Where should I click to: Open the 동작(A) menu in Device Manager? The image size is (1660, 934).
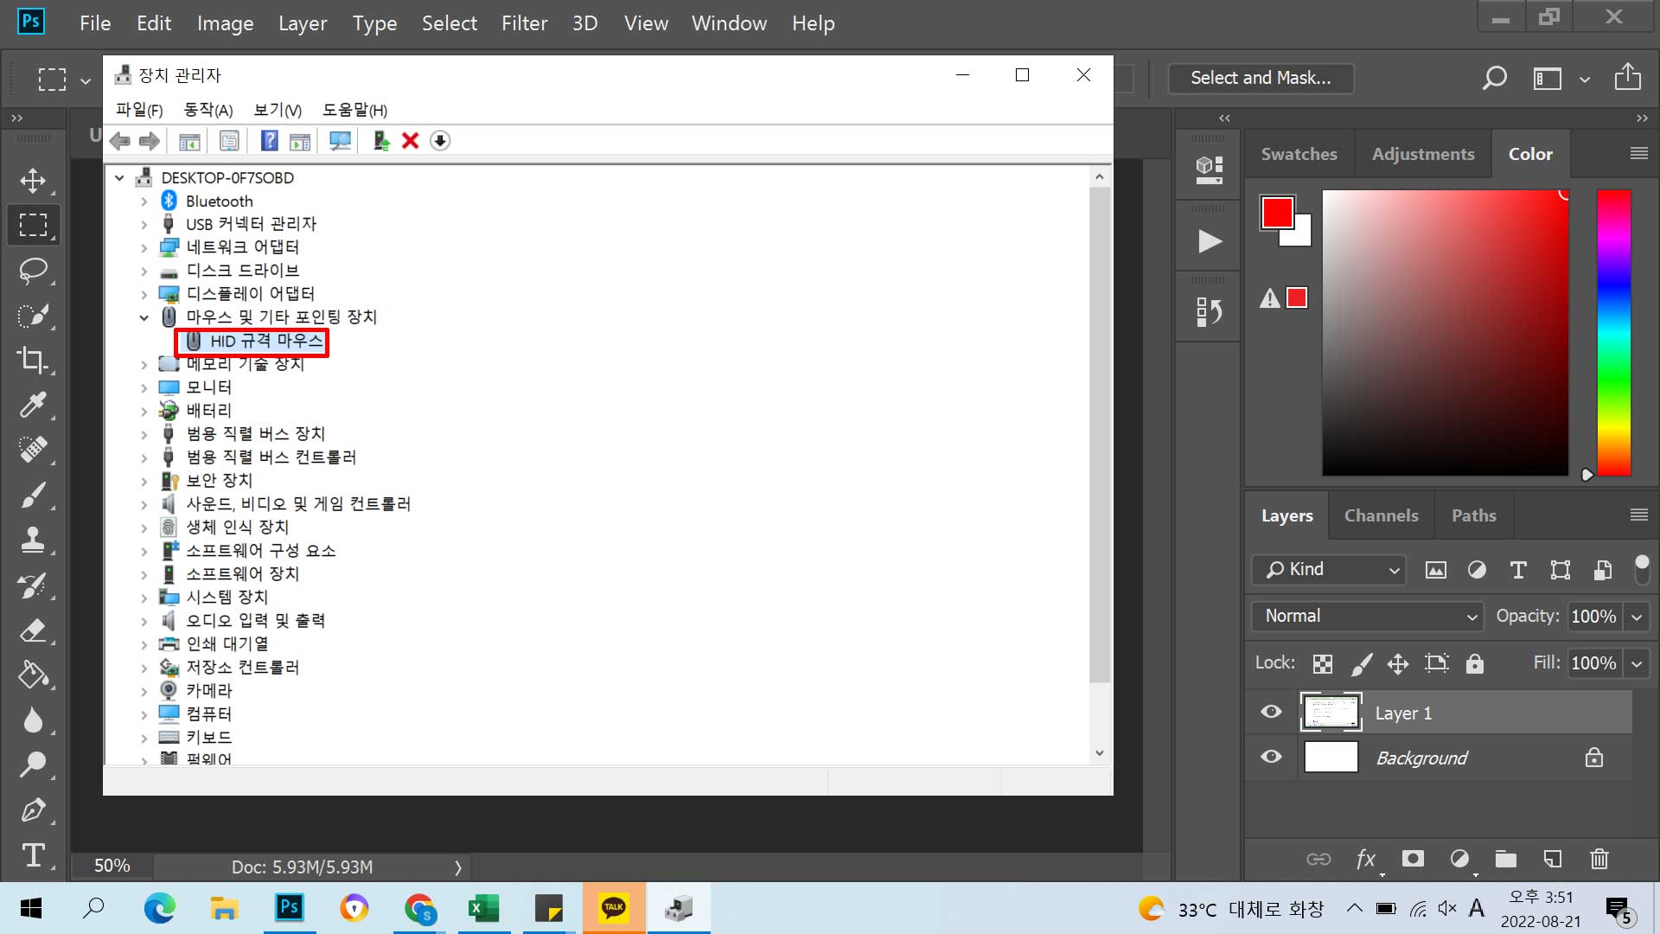(x=207, y=110)
